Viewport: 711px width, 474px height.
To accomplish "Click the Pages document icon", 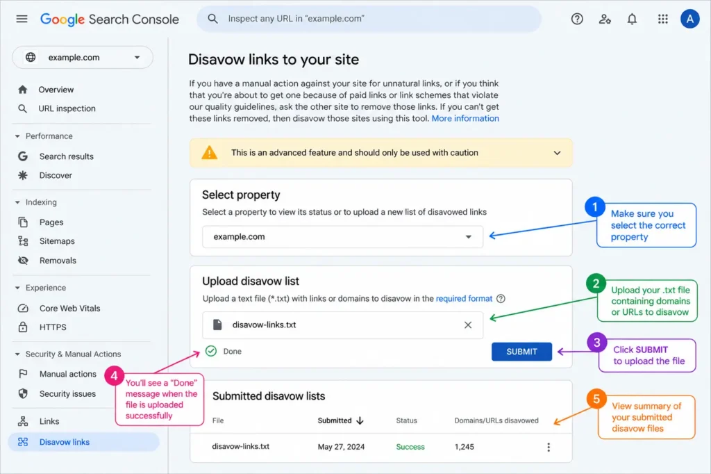I will click(x=23, y=222).
